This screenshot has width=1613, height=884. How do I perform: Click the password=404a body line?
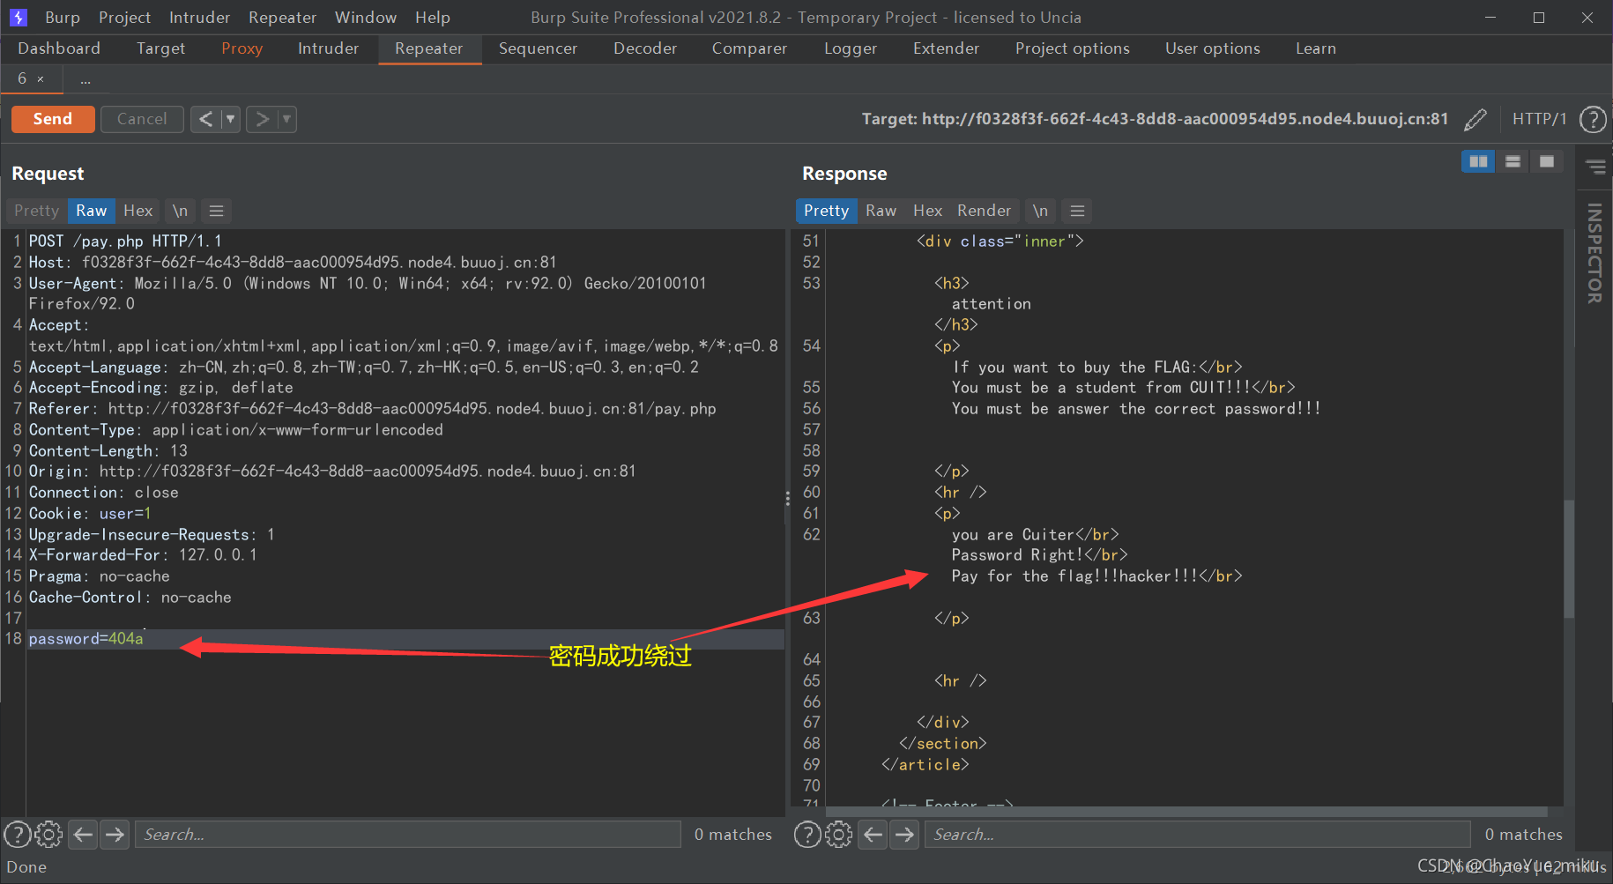[x=405, y=639]
